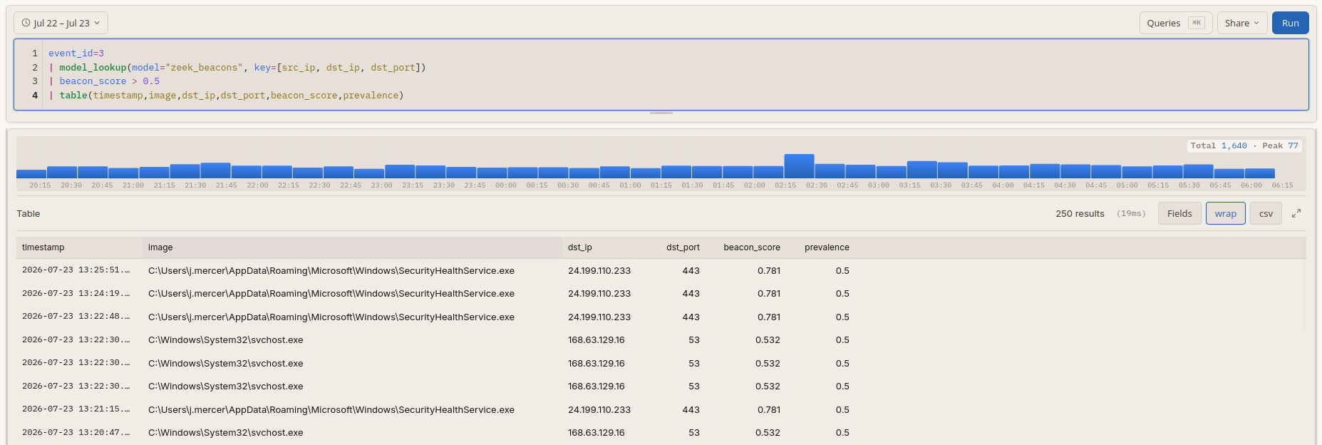The width and height of the screenshot is (1322, 445).
Task: Select timestamp 2026-07-23 13:22:48 cell
Action: click(x=76, y=317)
